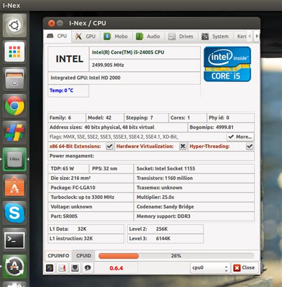
Task: Launch Google Chrome from the dock
Action: click(x=14, y=106)
